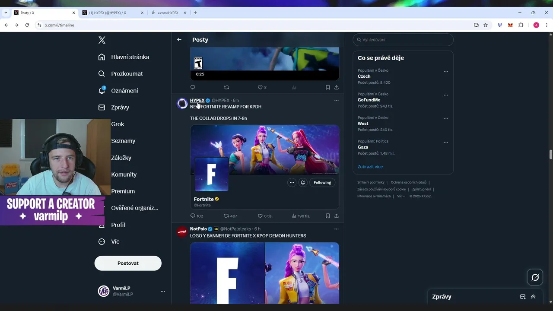Open the Hlavní stránka home icon
Screen dimensions: 553x311
(x=102, y=57)
